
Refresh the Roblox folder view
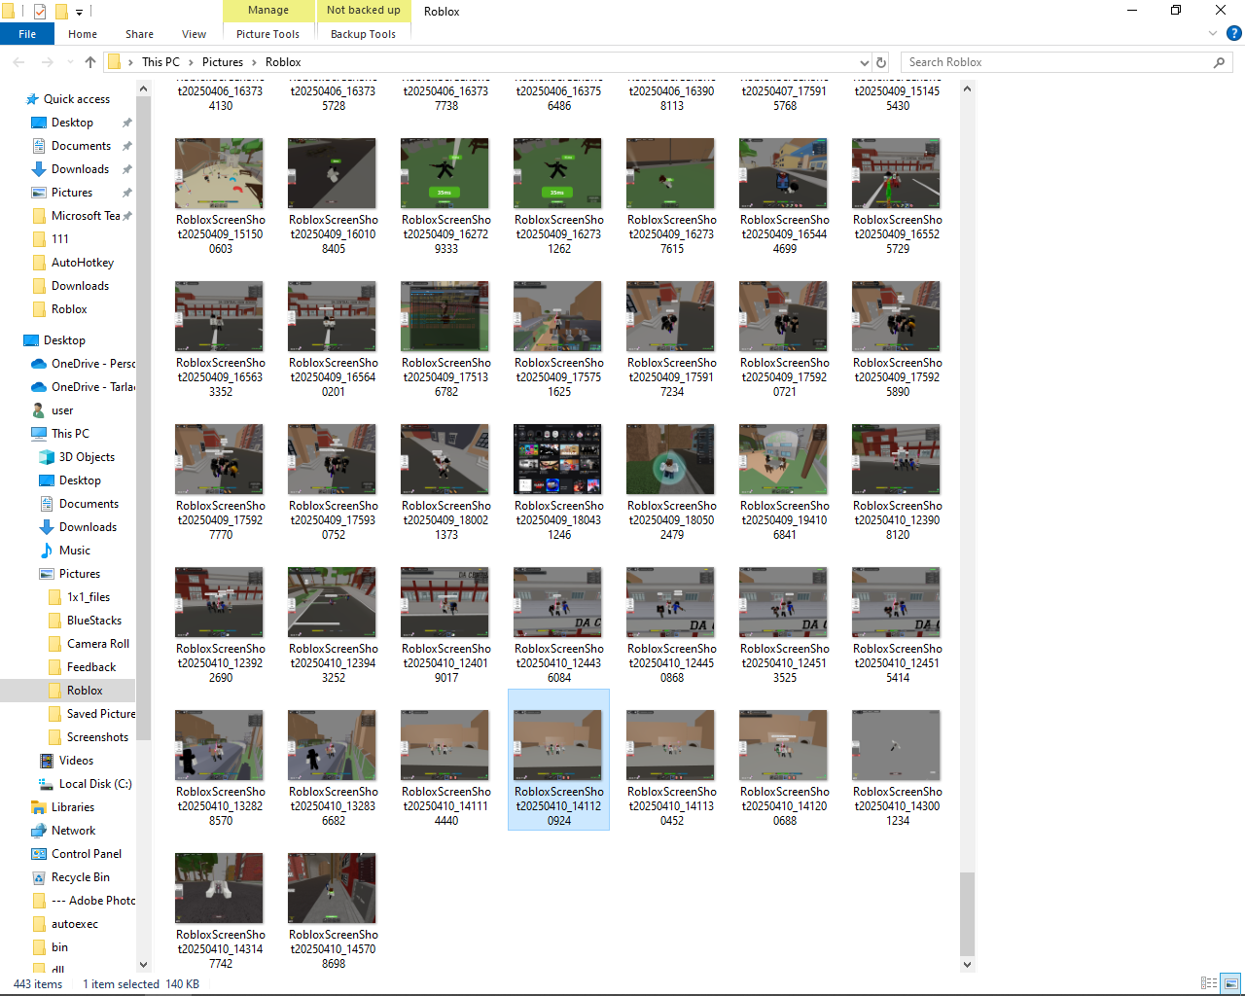(x=881, y=62)
